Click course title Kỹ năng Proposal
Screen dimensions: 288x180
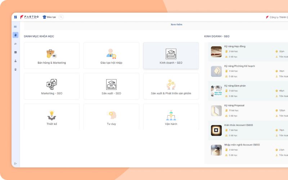coord(234,105)
